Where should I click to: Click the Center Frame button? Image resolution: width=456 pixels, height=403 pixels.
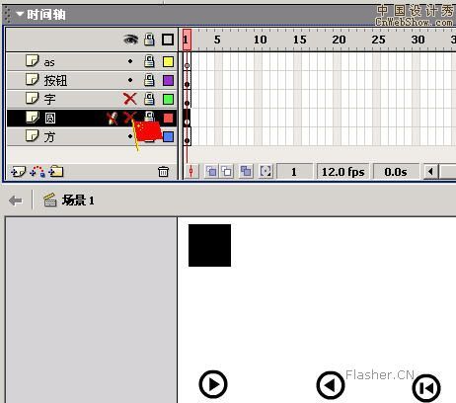point(191,172)
